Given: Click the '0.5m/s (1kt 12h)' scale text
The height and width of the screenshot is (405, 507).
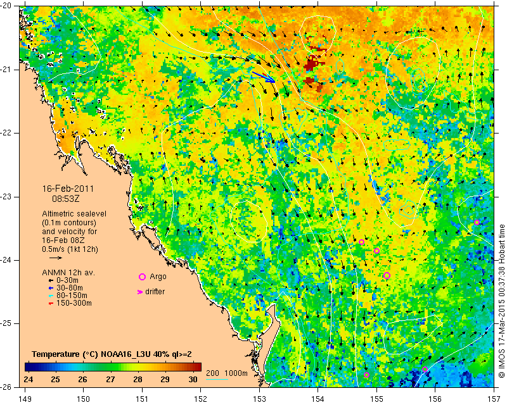Looking at the screenshot, I should point(70,249).
